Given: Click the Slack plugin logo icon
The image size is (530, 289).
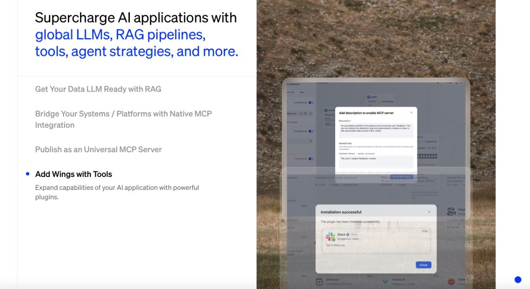Looking at the screenshot, I should click(x=330, y=237).
